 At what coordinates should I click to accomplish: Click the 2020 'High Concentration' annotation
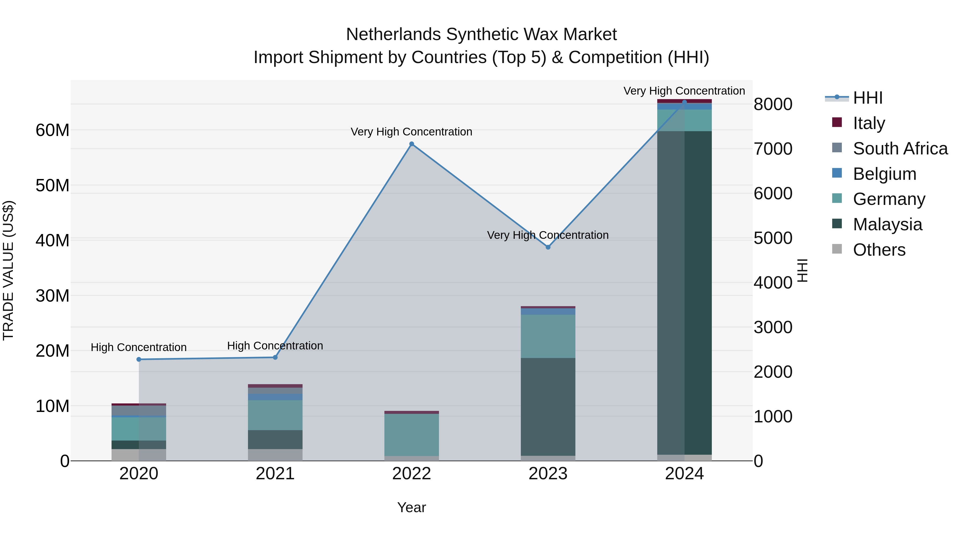pos(139,347)
